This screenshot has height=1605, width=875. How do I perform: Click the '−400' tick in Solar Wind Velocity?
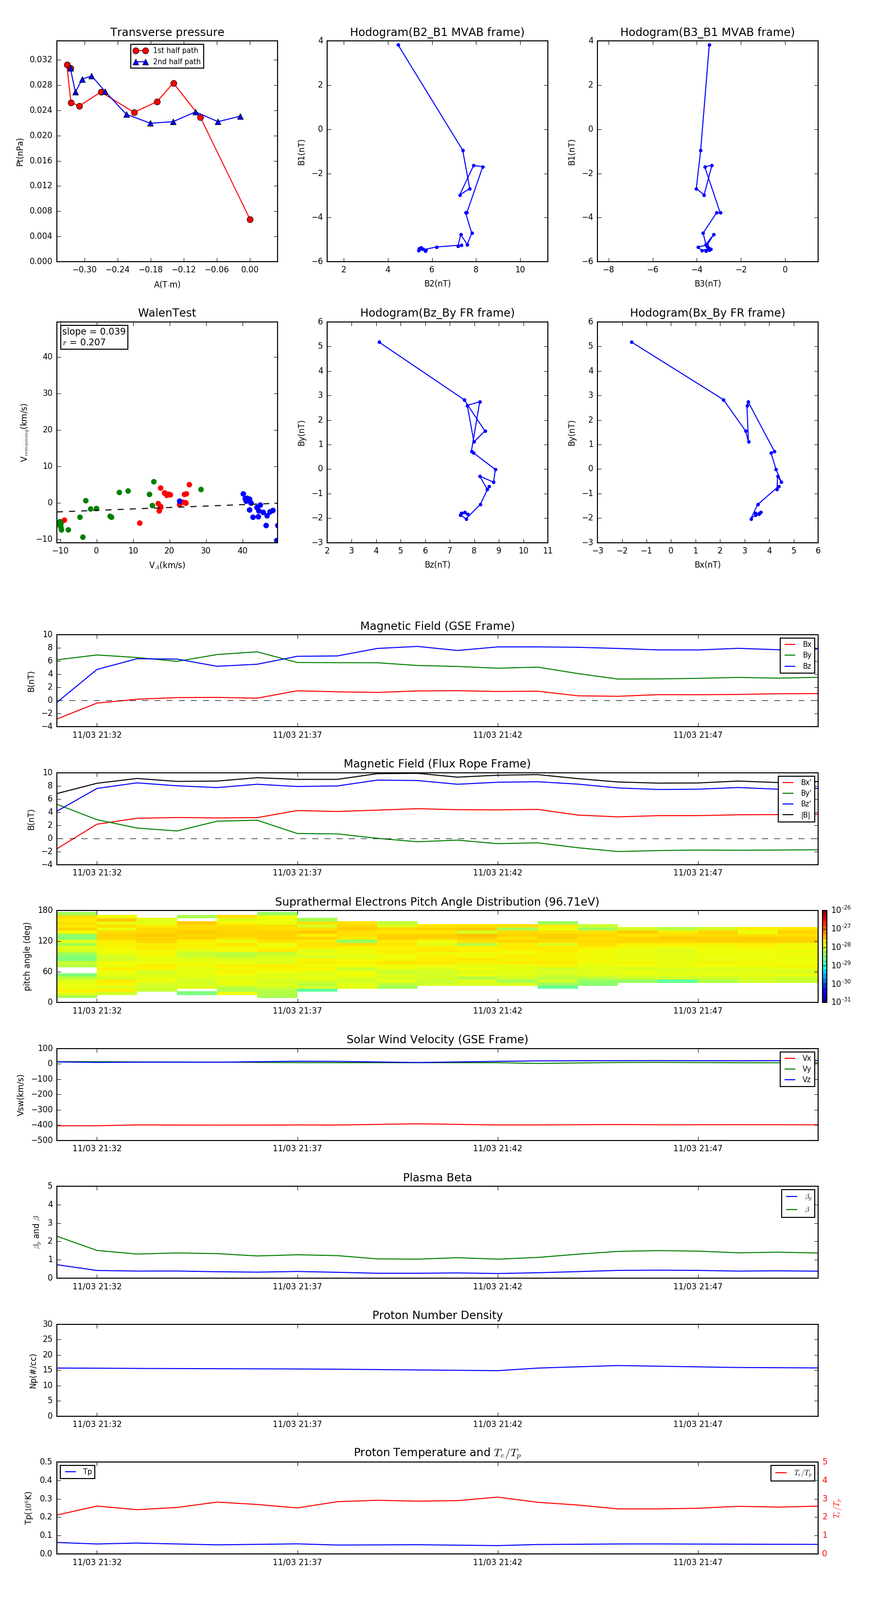click(42, 1125)
